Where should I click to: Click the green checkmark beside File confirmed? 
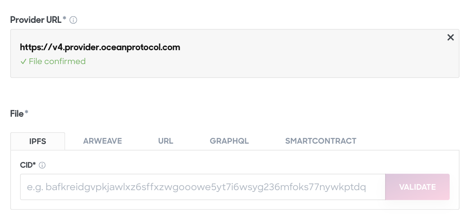click(x=23, y=62)
